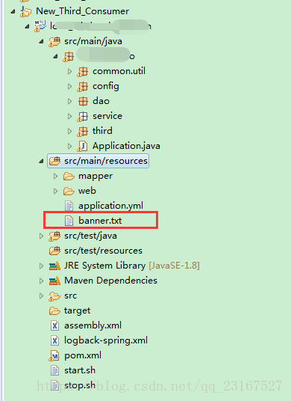Select the New_Third_Consumer project icon

point(26,11)
